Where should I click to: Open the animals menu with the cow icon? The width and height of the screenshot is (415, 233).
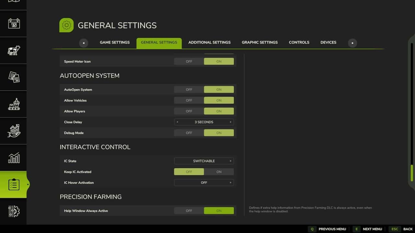pyautogui.click(x=13, y=50)
